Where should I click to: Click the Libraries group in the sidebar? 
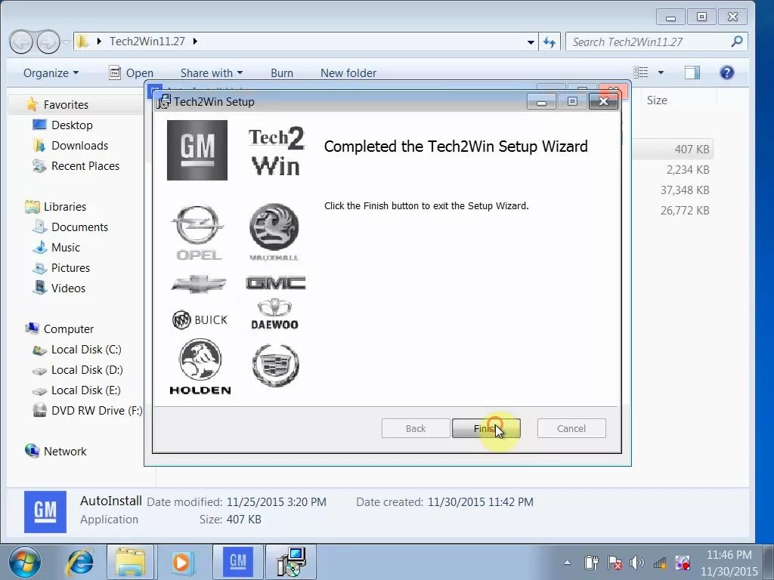(x=65, y=207)
